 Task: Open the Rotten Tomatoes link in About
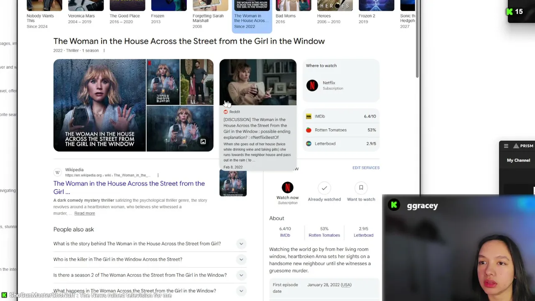[324, 235]
